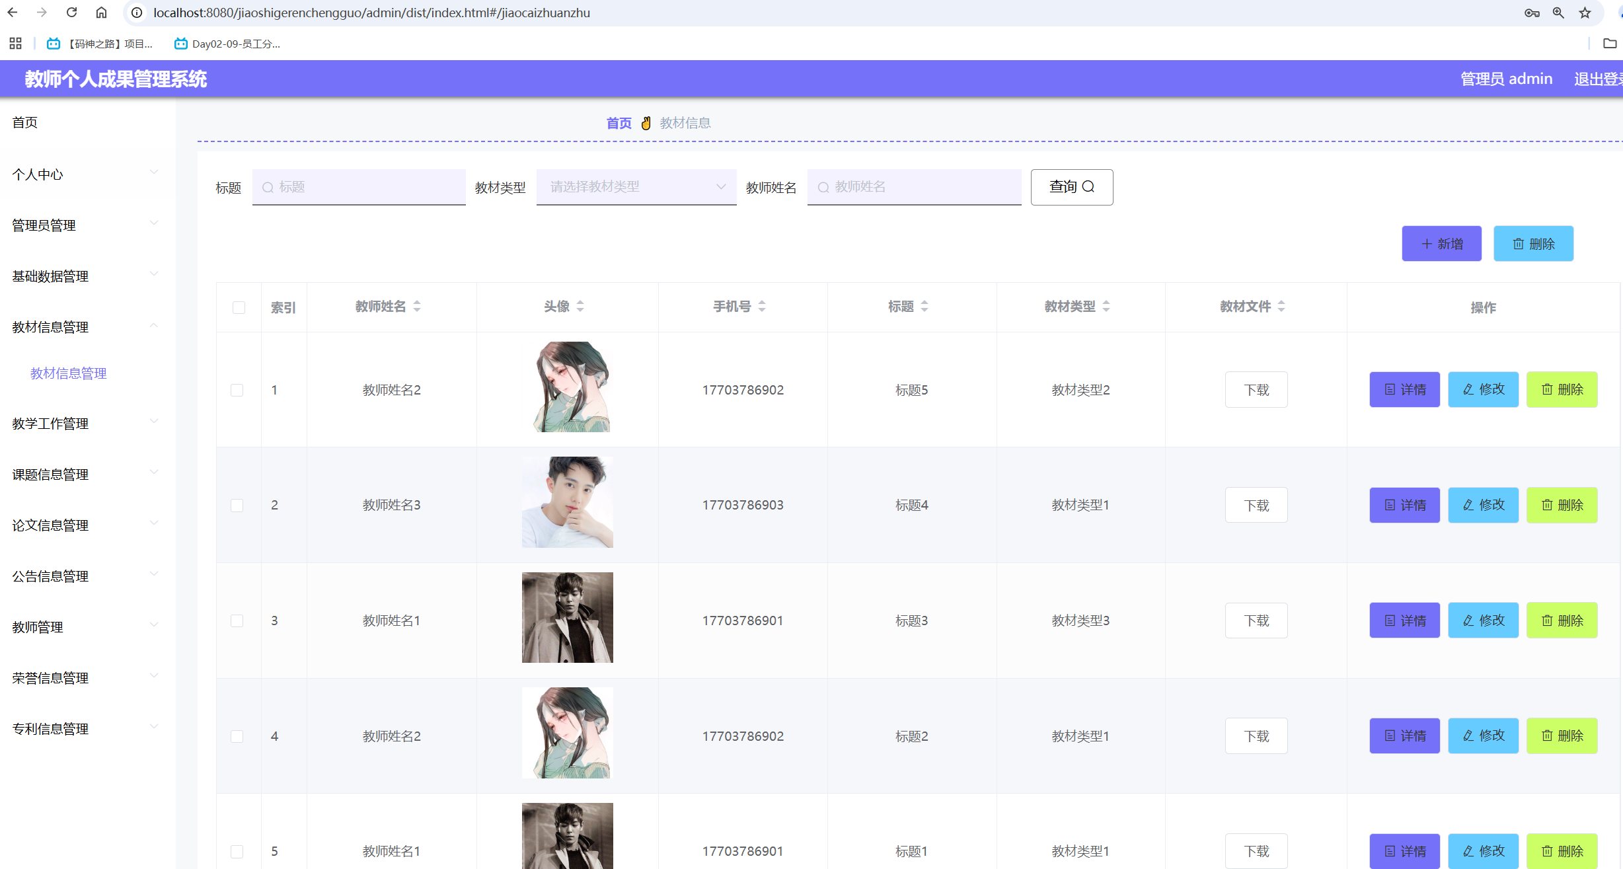The height and width of the screenshot is (869, 1623).
Task: Open the browser apps grid icon
Action: tap(16, 44)
